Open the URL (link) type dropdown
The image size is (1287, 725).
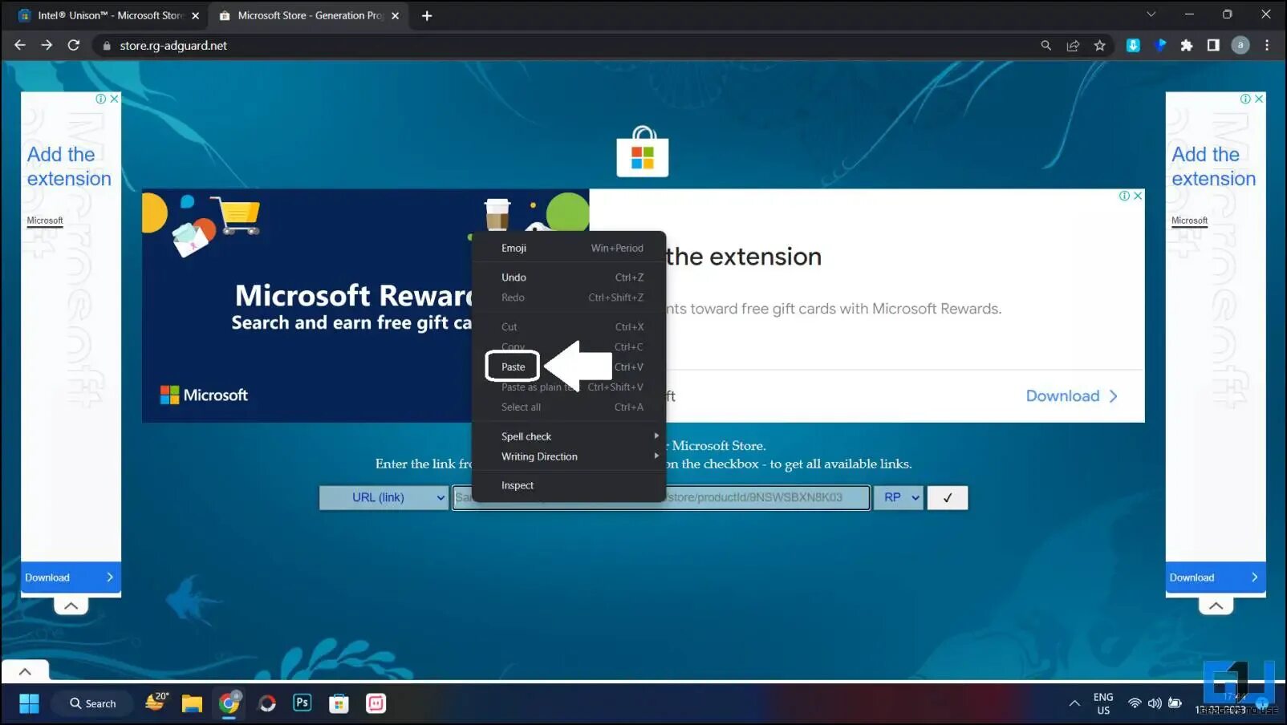pyautogui.click(x=384, y=497)
